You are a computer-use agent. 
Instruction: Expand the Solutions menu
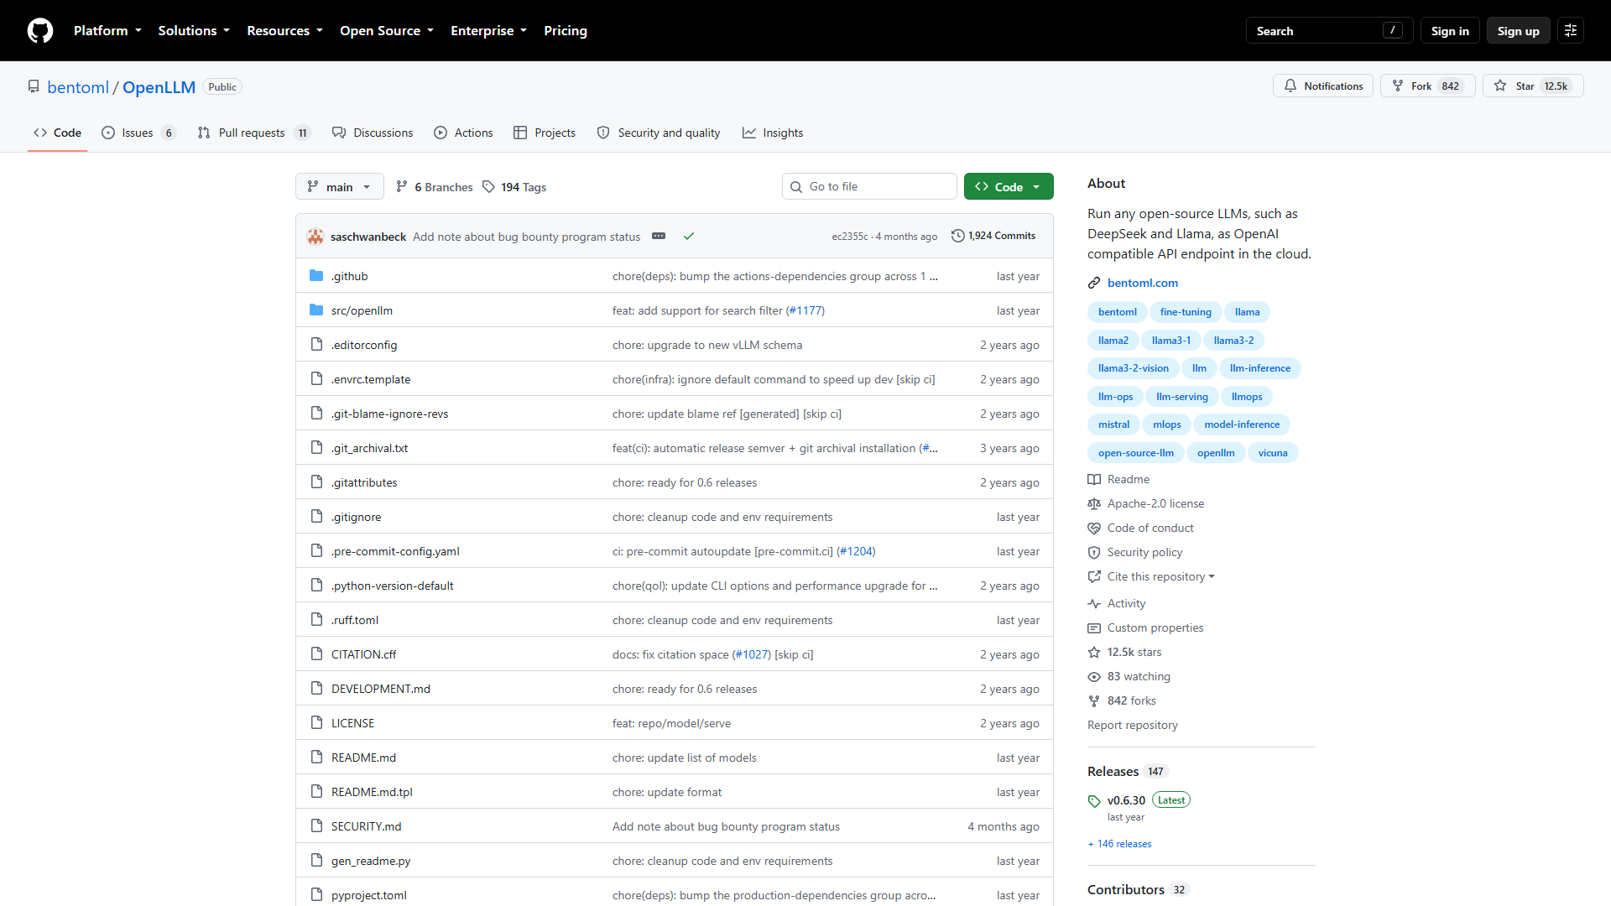[x=194, y=31]
